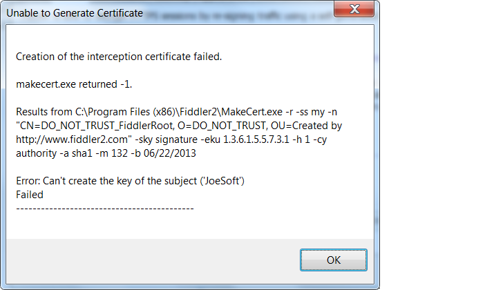This screenshot has height=290, width=485.
Task: Click the 'Failed' status text
Action: [30, 195]
